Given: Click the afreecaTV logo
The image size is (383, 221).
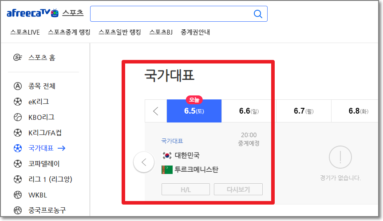Looking at the screenshot, I should coord(32,13).
